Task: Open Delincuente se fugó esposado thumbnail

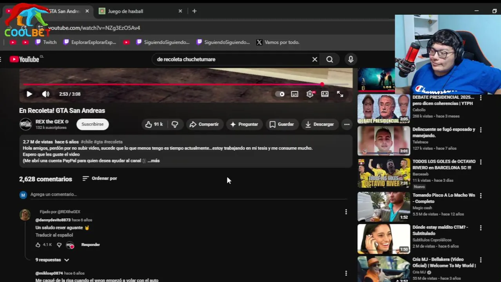Action: point(384,141)
